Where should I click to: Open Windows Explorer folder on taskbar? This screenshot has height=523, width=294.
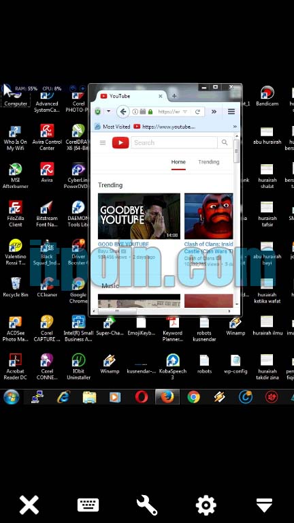[89, 397]
